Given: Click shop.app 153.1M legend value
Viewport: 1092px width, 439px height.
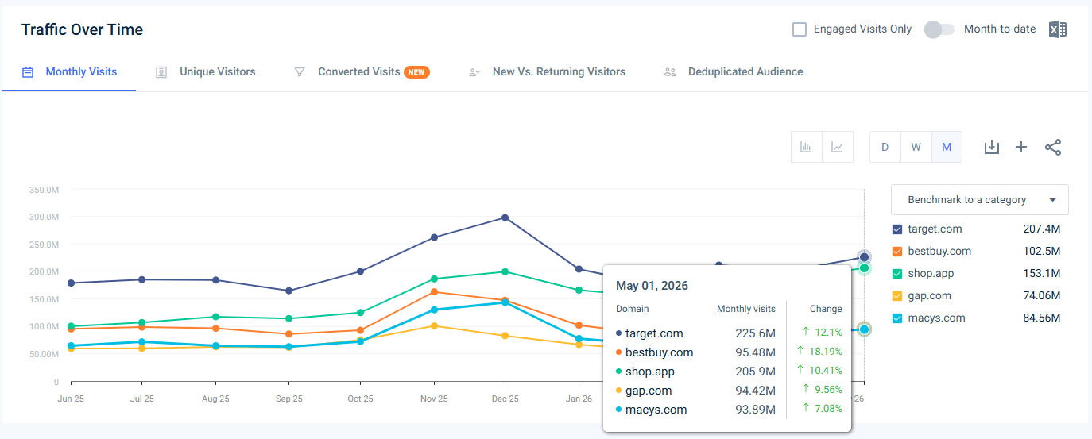Looking at the screenshot, I should point(1042,274).
